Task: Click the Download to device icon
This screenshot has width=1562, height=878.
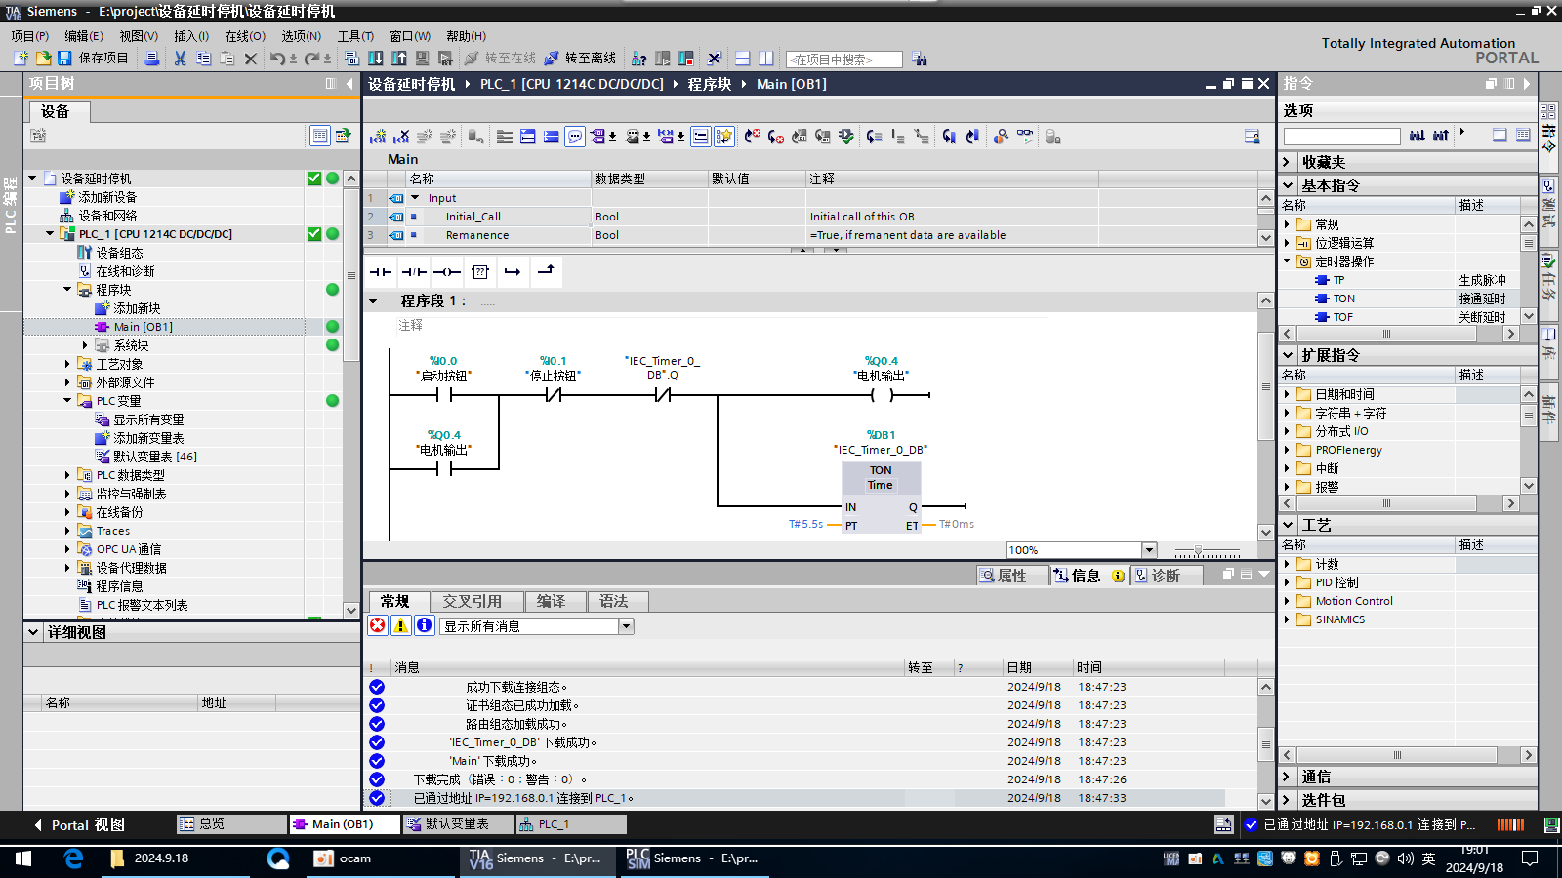Action: coord(376,59)
